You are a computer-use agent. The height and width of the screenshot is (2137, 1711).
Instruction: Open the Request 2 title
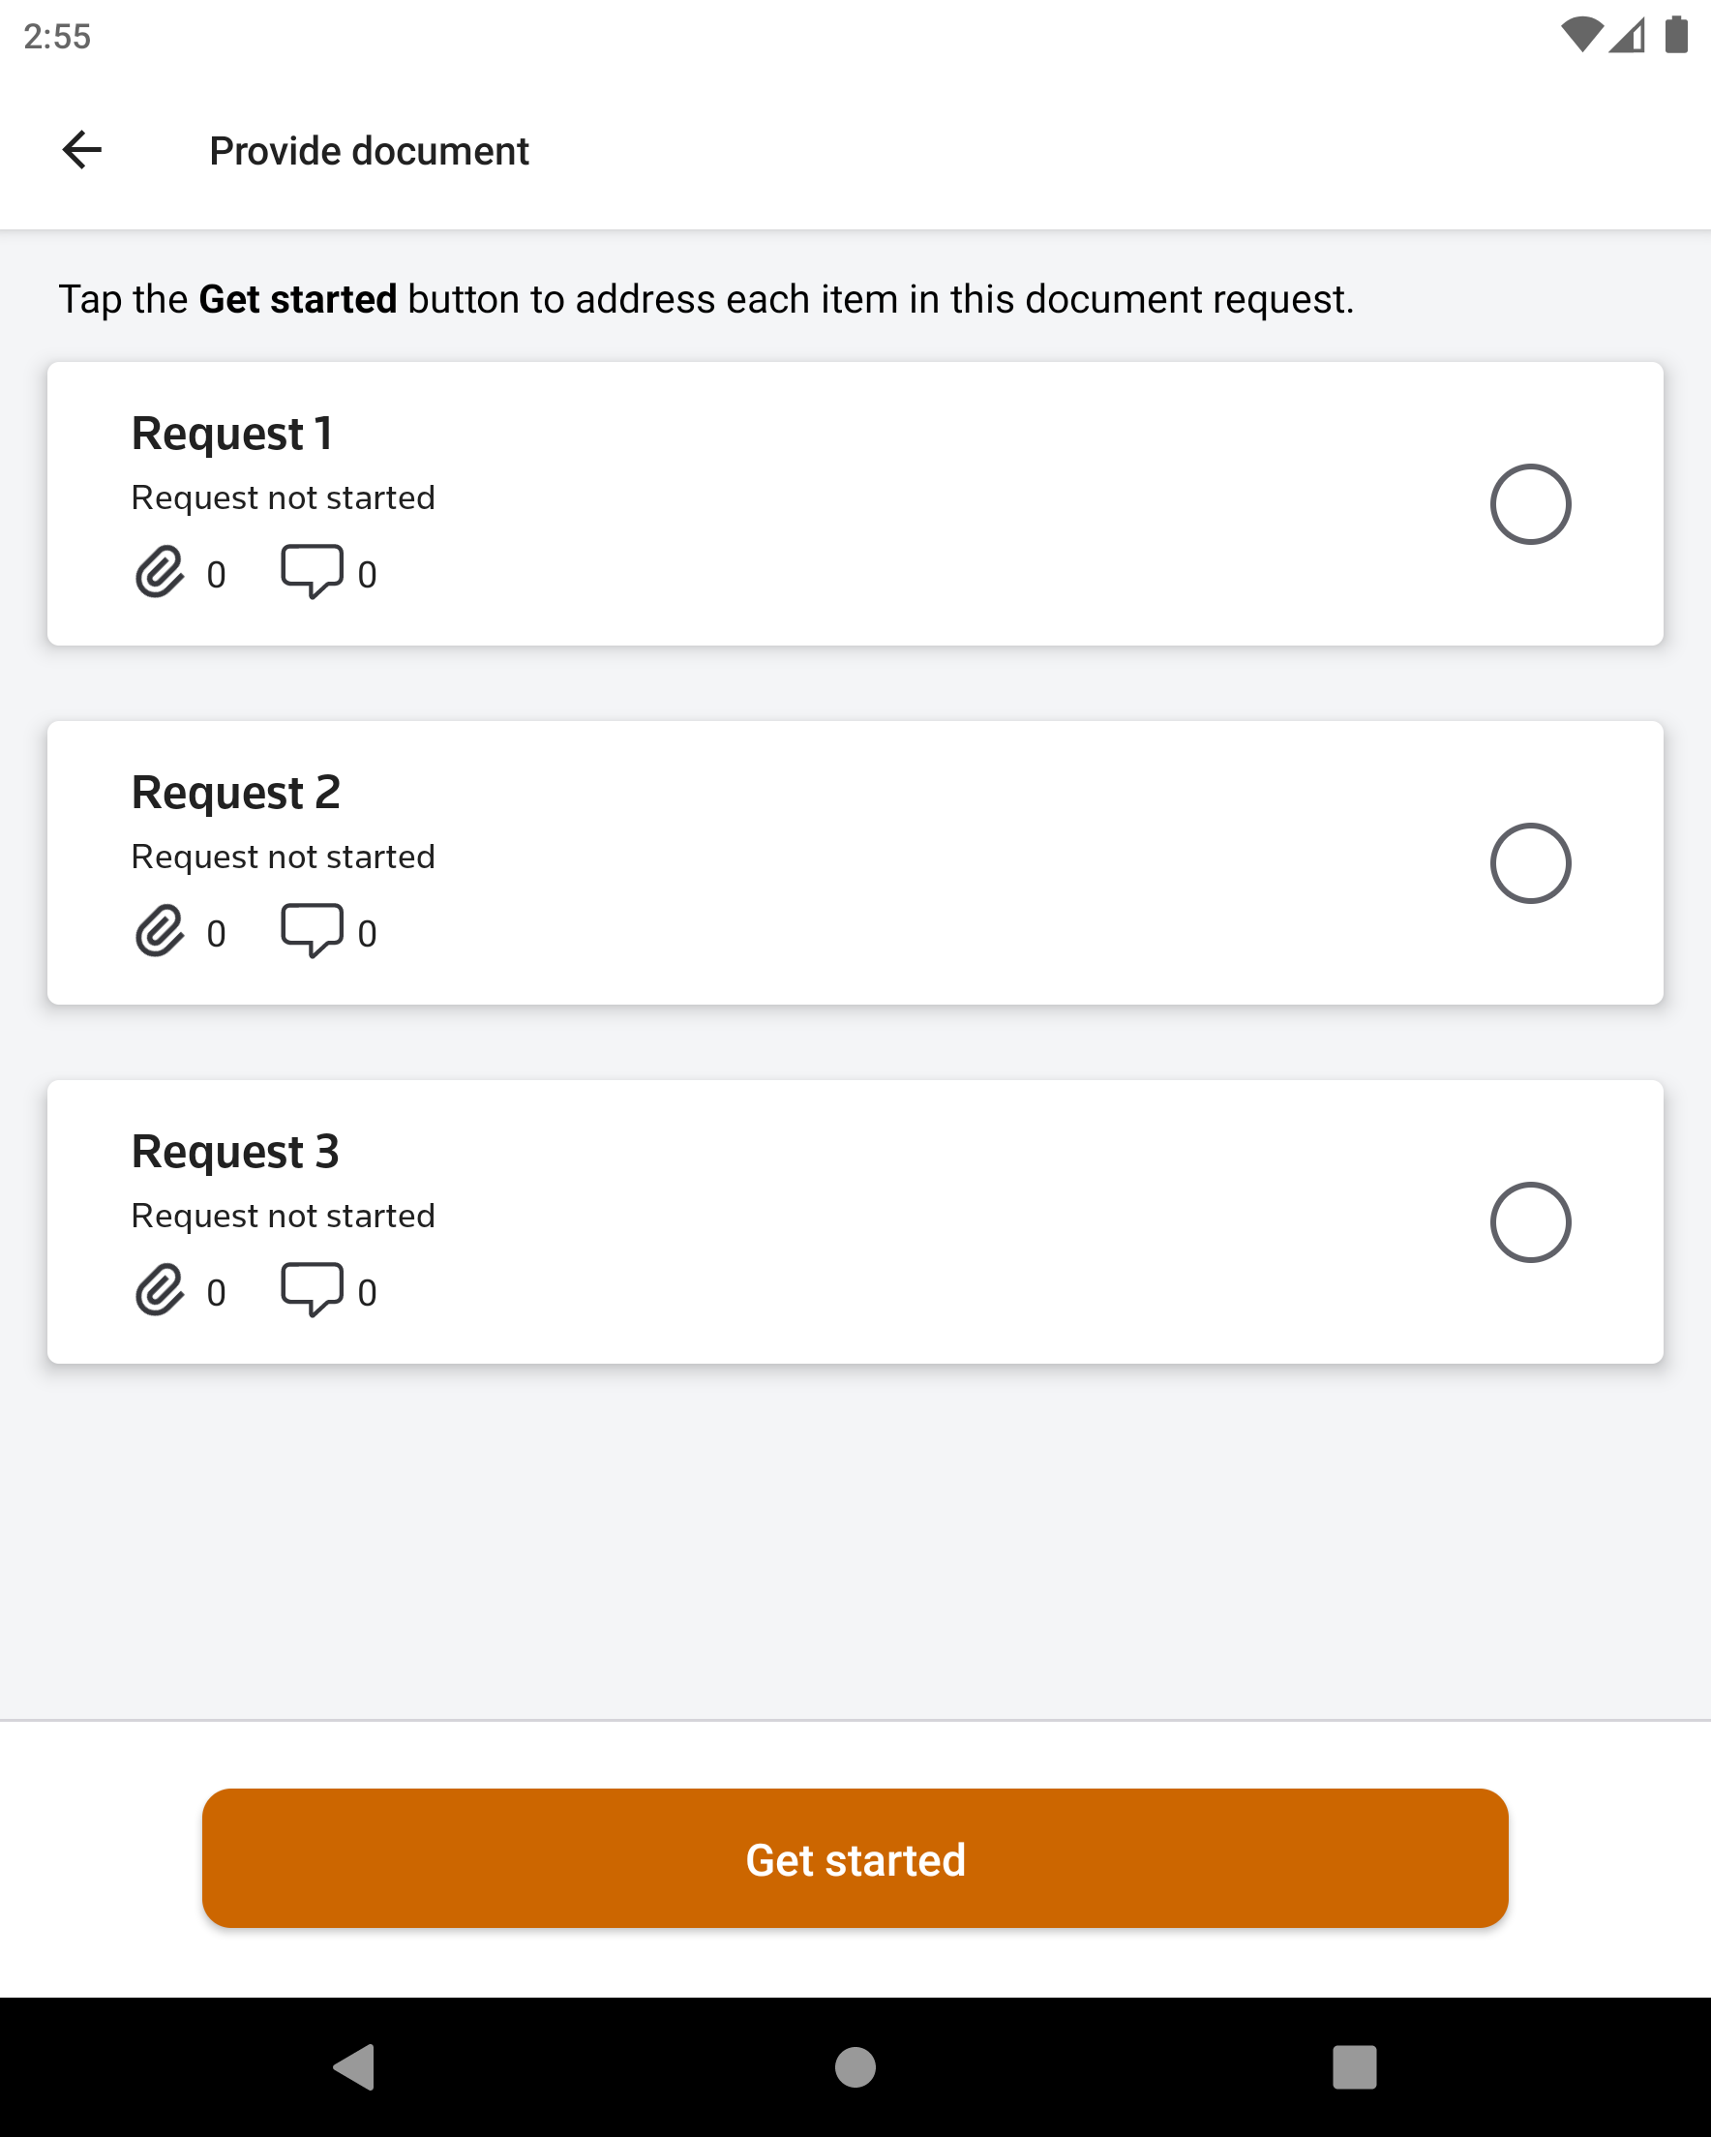point(236,793)
